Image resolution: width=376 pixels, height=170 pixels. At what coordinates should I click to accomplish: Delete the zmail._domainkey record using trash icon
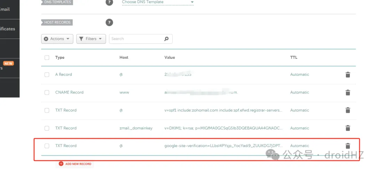[347, 128]
